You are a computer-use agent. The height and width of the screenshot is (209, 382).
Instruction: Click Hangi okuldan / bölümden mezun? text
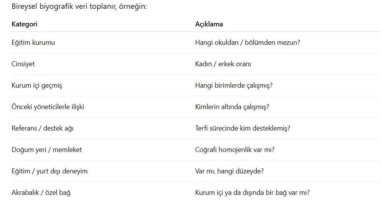tap(247, 42)
